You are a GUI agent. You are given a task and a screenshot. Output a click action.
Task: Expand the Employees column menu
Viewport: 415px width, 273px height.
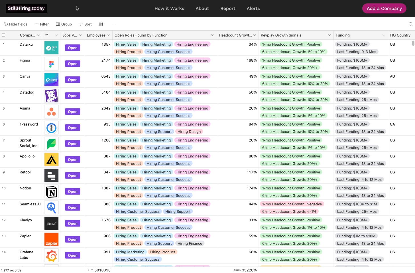[x=108, y=35]
